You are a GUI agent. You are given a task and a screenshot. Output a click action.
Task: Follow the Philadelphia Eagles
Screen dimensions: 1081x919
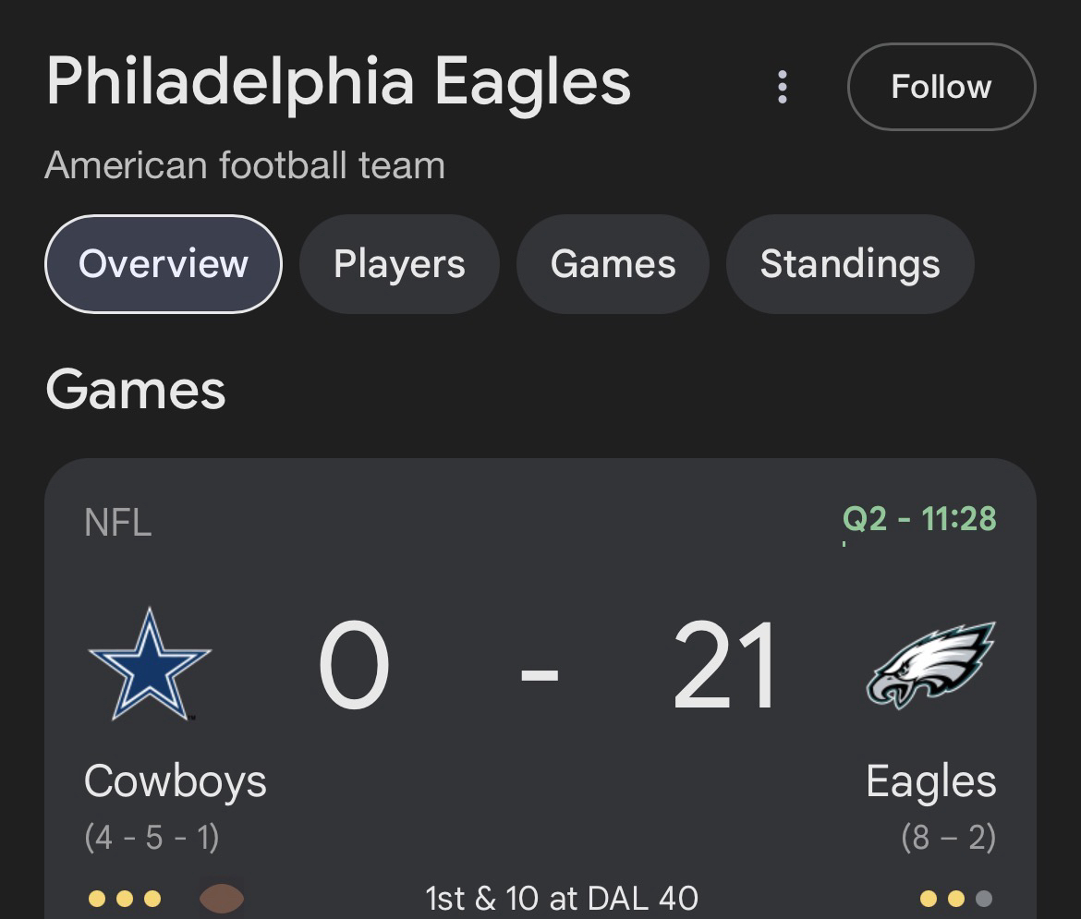[x=941, y=87]
